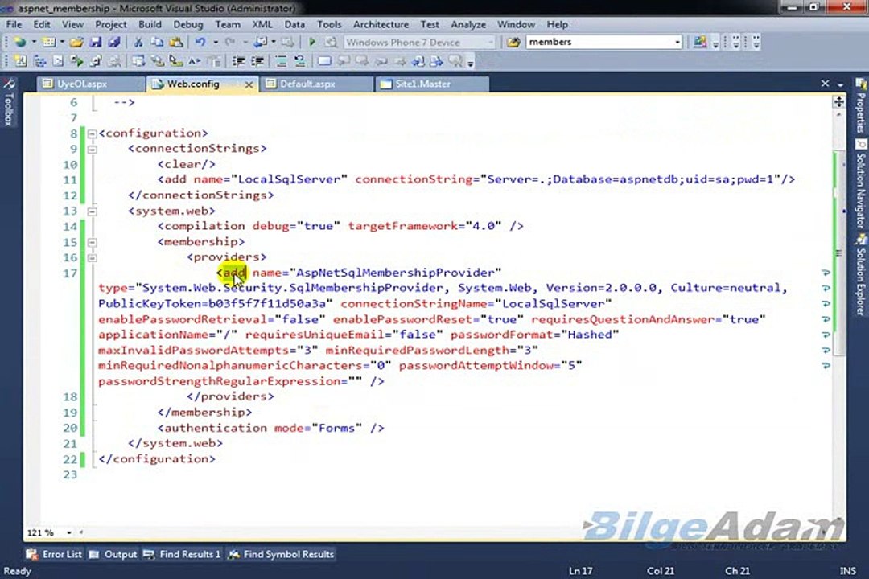Click the first icon in the text editor toolbar
The height and width of the screenshot is (579, 869).
(20, 61)
